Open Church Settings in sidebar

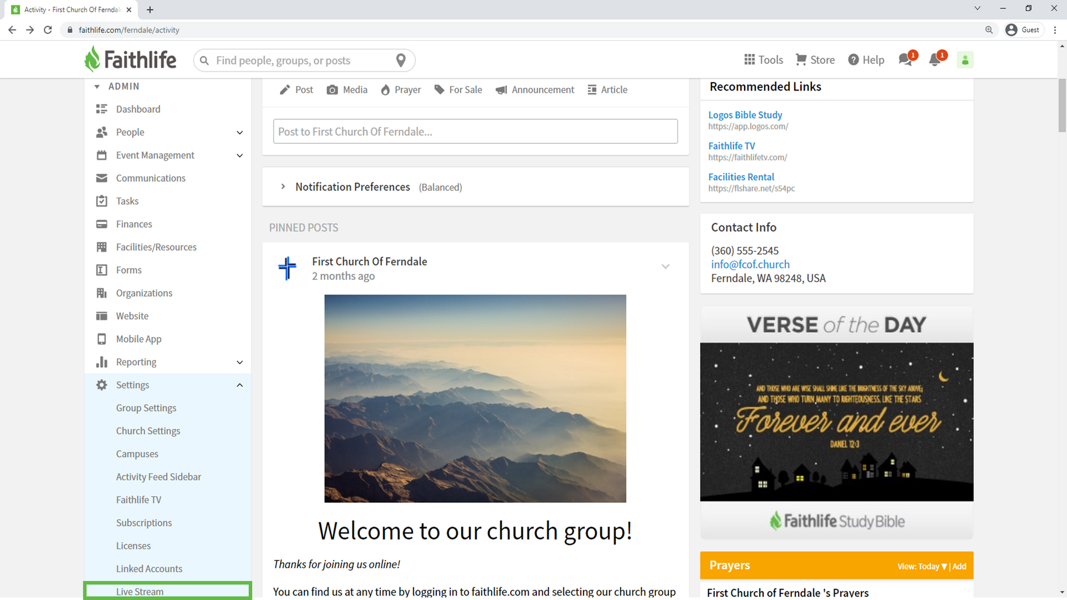click(x=148, y=431)
